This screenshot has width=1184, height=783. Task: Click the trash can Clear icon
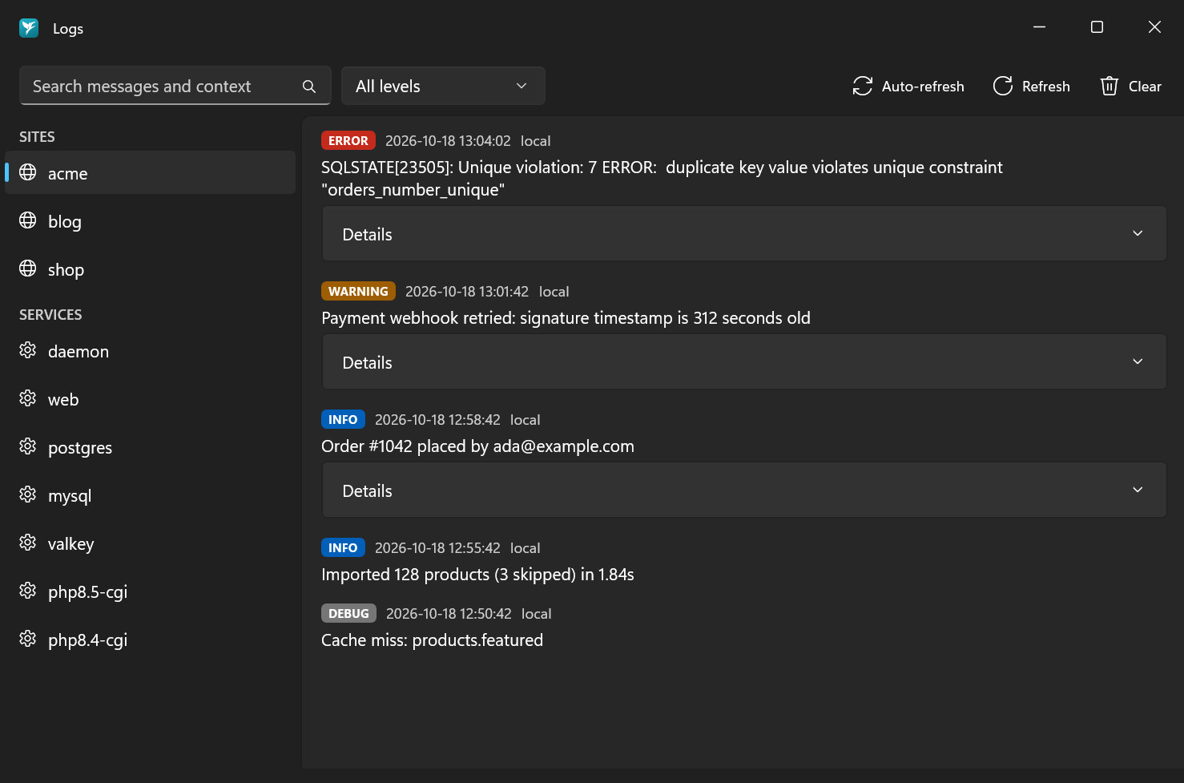[1109, 86]
